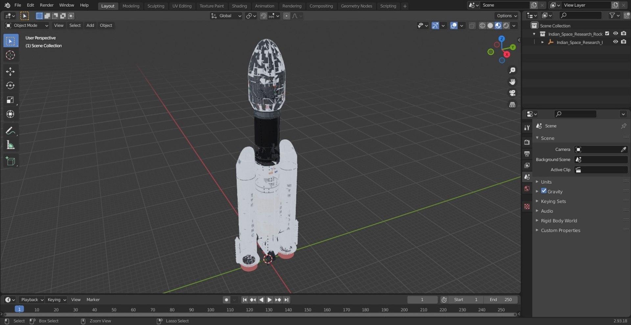Toggle proportional editing
The height and width of the screenshot is (325, 631).
click(287, 16)
